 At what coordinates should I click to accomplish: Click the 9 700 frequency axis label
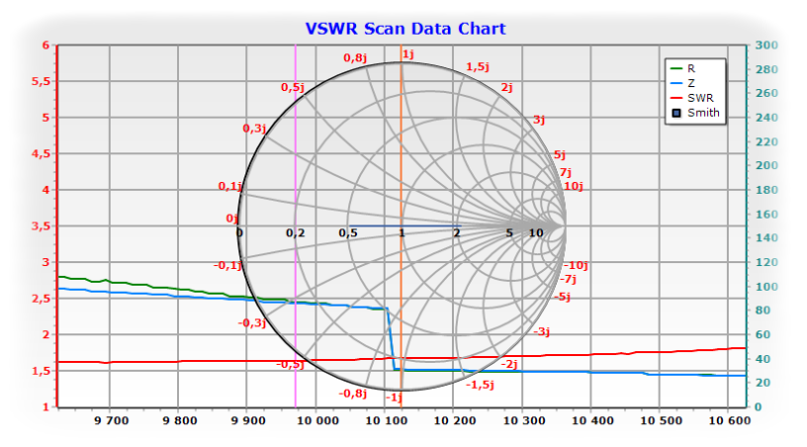(111, 420)
